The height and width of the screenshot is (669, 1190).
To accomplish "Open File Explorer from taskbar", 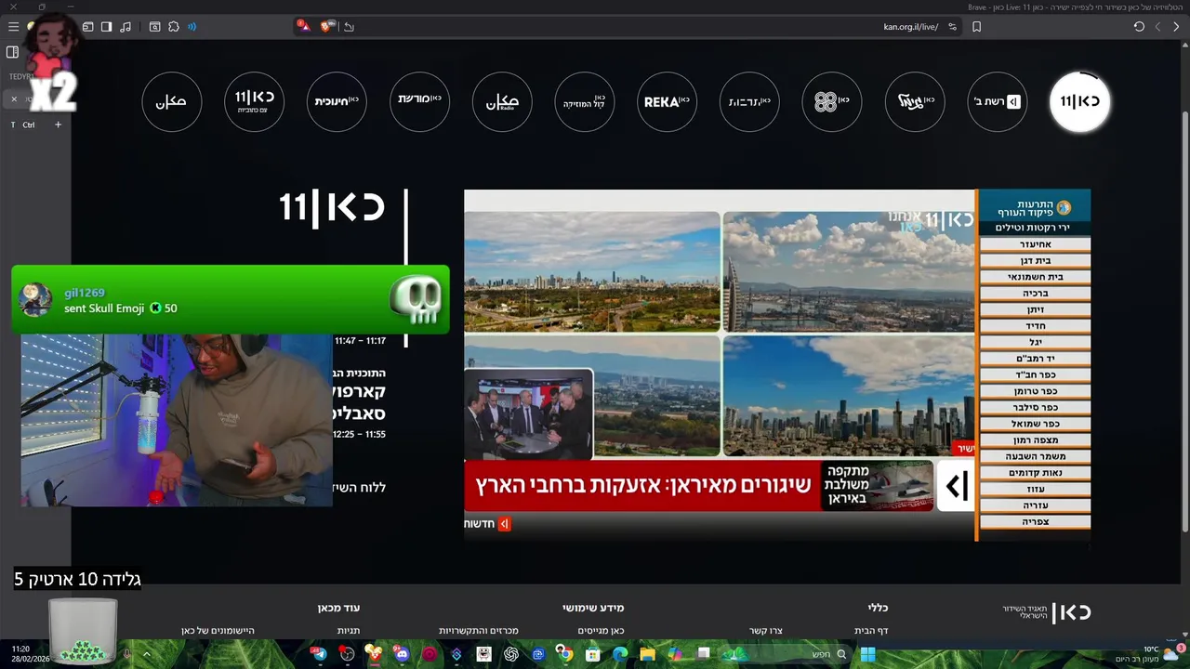I will (x=647, y=654).
